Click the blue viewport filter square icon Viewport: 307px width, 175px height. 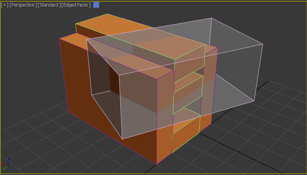(x=96, y=5)
